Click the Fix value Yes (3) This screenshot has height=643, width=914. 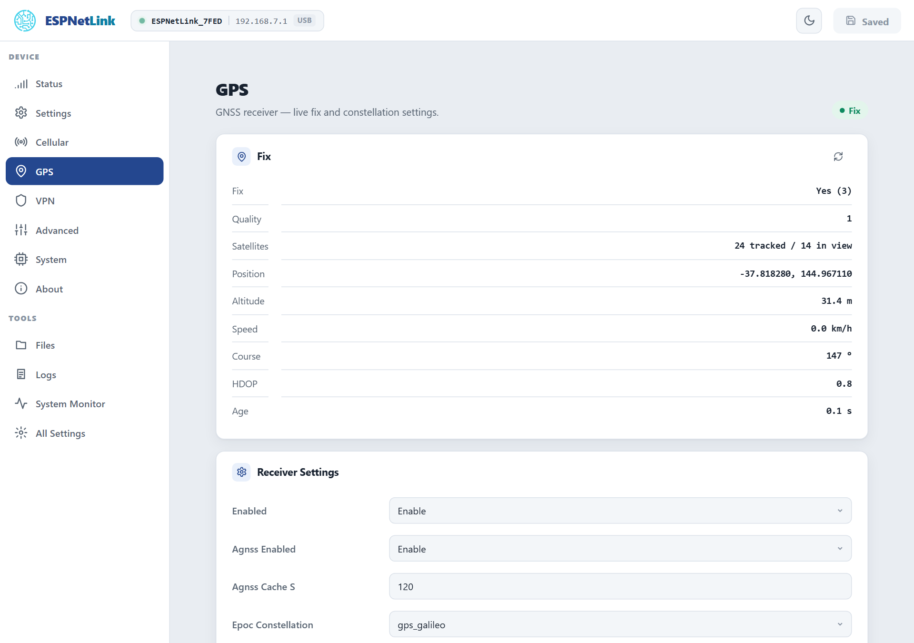point(834,191)
